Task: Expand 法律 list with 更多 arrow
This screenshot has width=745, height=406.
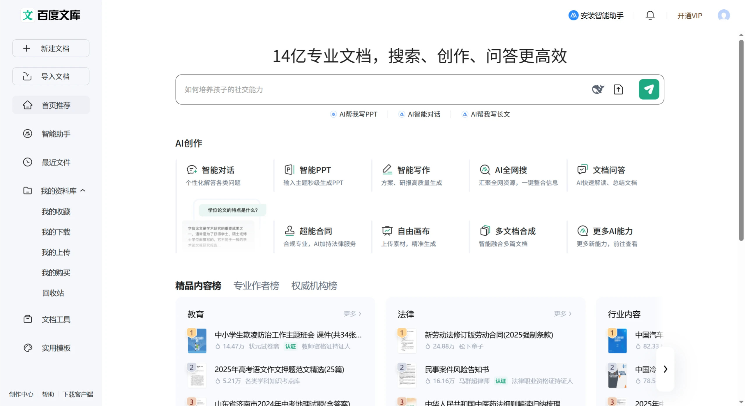Action: pos(562,314)
